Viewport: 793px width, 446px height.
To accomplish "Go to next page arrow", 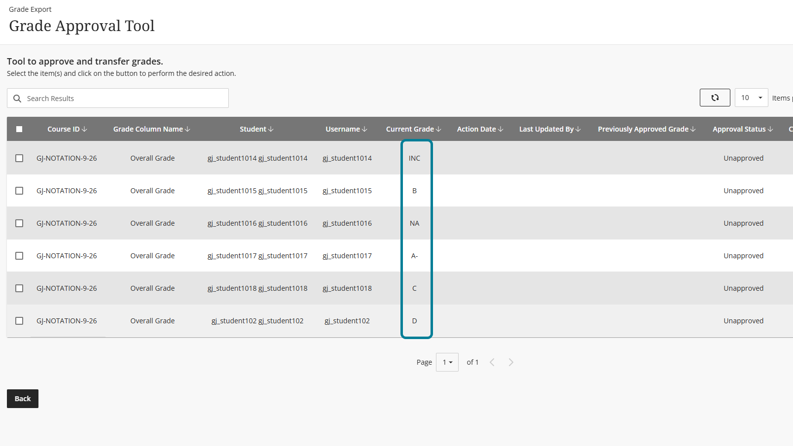I will (x=511, y=362).
